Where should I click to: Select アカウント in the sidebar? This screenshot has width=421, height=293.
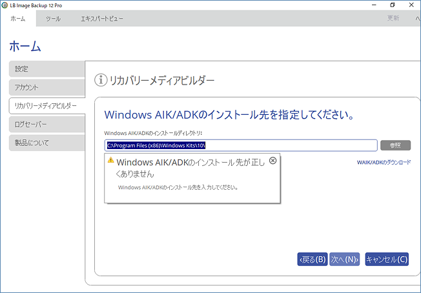coord(46,87)
